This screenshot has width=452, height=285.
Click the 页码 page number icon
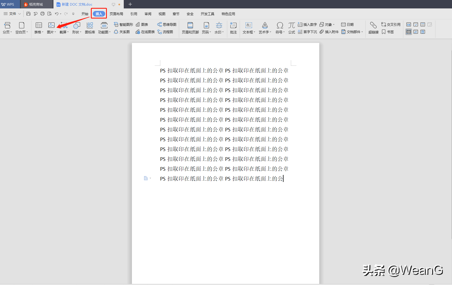coord(206,26)
